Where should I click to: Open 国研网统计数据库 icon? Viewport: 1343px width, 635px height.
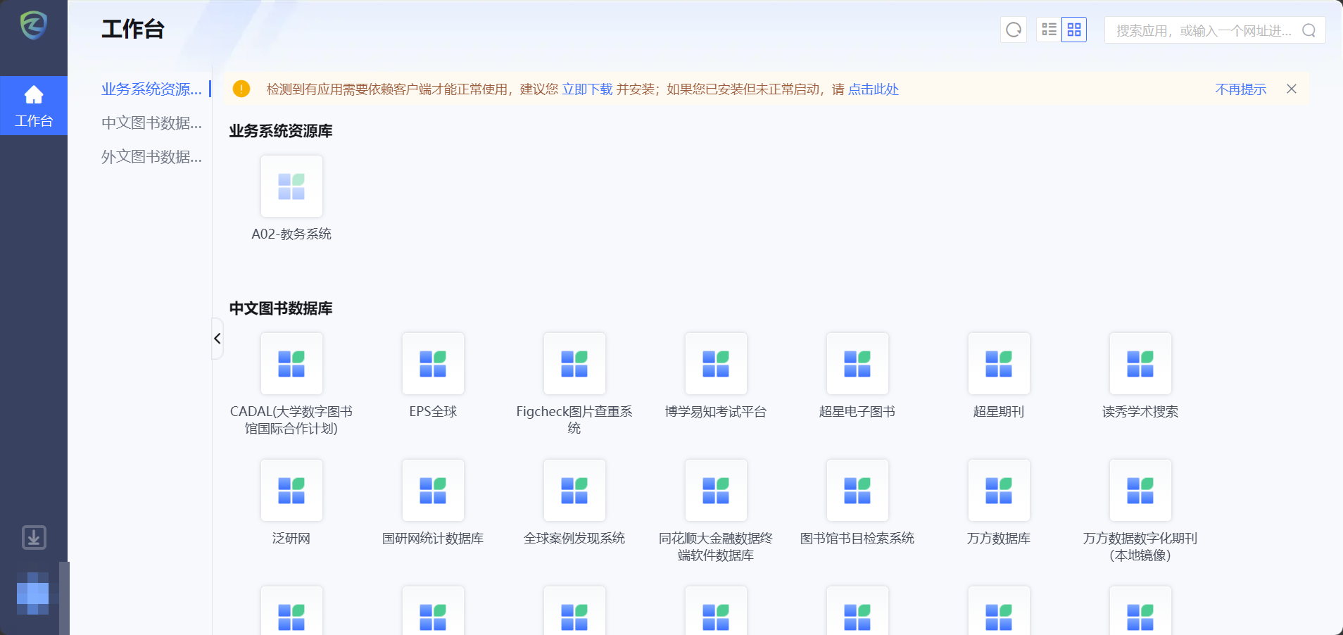433,491
